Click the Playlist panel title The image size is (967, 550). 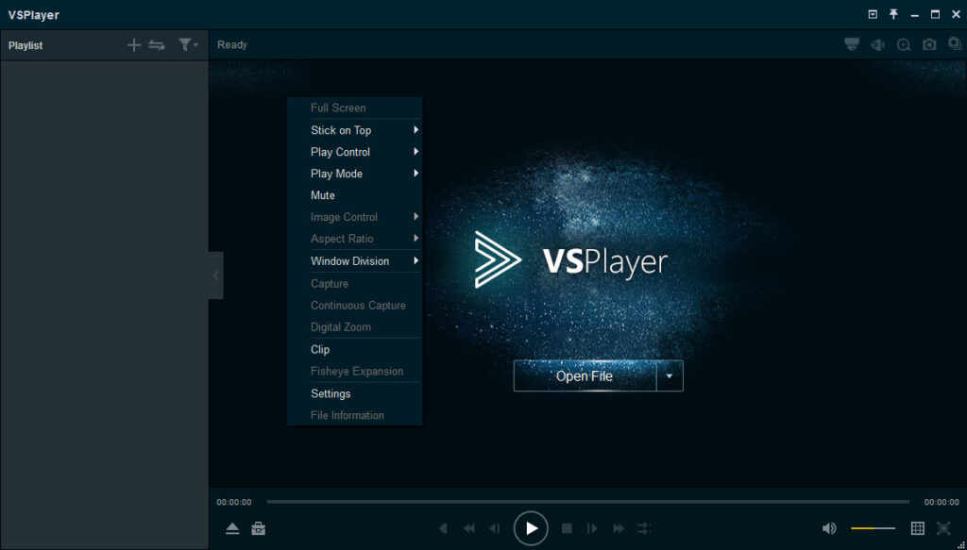coord(25,45)
